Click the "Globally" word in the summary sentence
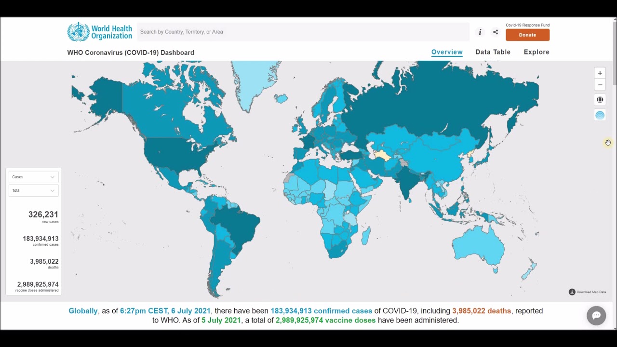617x347 pixels. tap(83, 311)
